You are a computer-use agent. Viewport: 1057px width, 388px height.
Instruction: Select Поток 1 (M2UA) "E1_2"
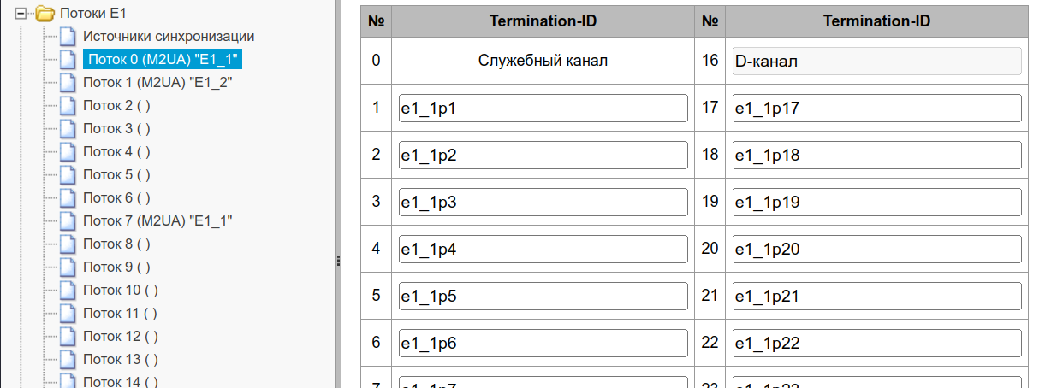157,83
